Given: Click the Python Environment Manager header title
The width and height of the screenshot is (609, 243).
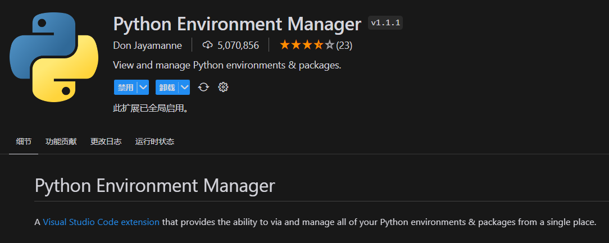Looking at the screenshot, I should tap(237, 24).
